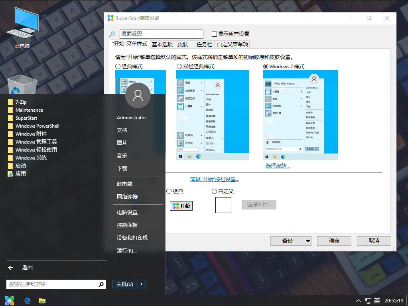Expand the Windows 轻松使用 folder
408x306 pixels.
[x=32, y=150]
